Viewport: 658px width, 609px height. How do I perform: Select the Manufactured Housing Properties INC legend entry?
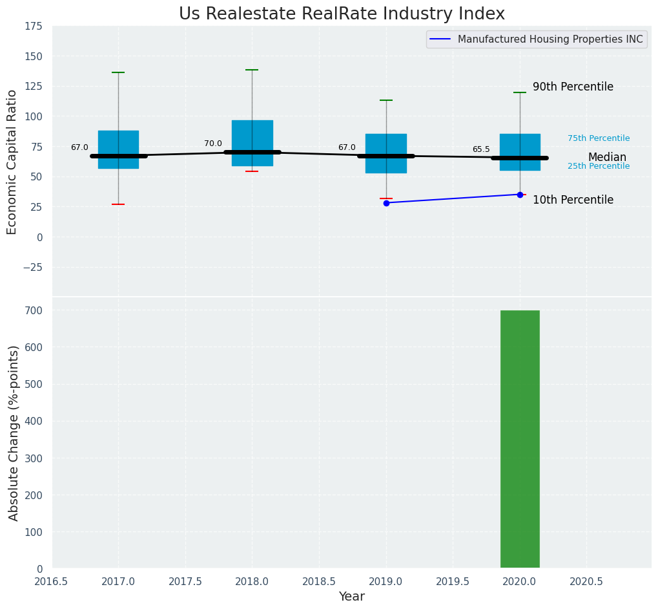[x=550, y=39]
